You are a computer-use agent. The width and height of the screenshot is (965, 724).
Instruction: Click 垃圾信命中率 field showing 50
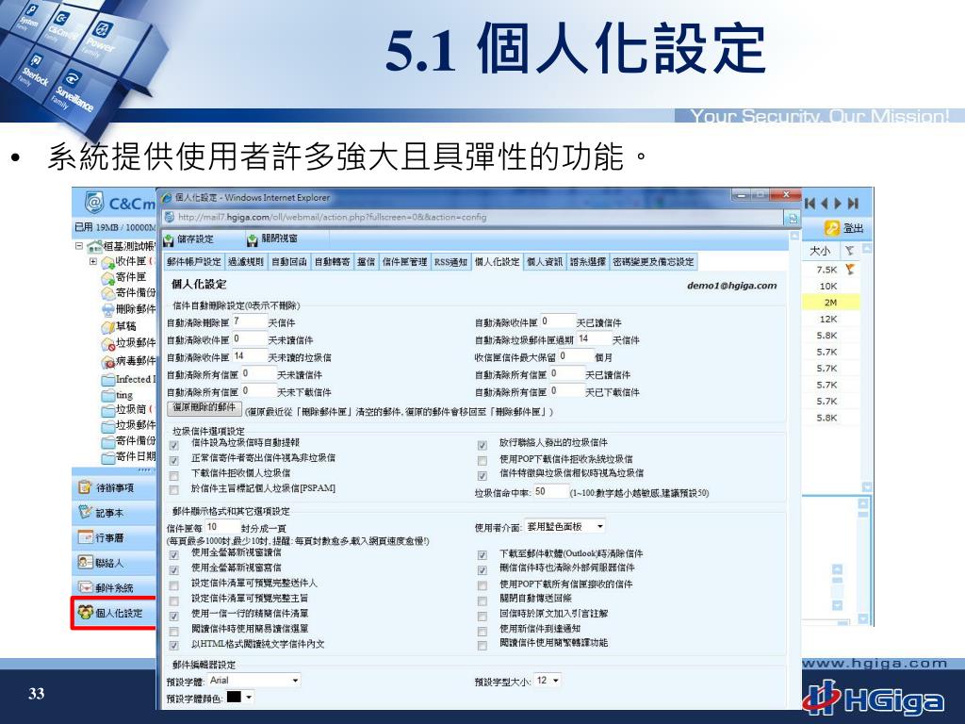point(550,491)
